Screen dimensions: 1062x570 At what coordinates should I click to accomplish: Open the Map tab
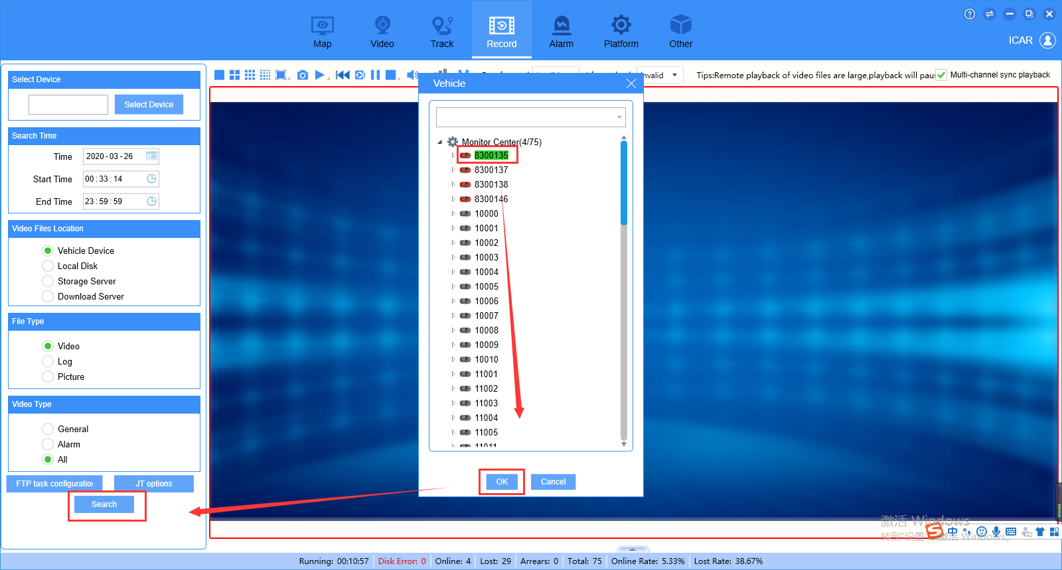point(322,32)
